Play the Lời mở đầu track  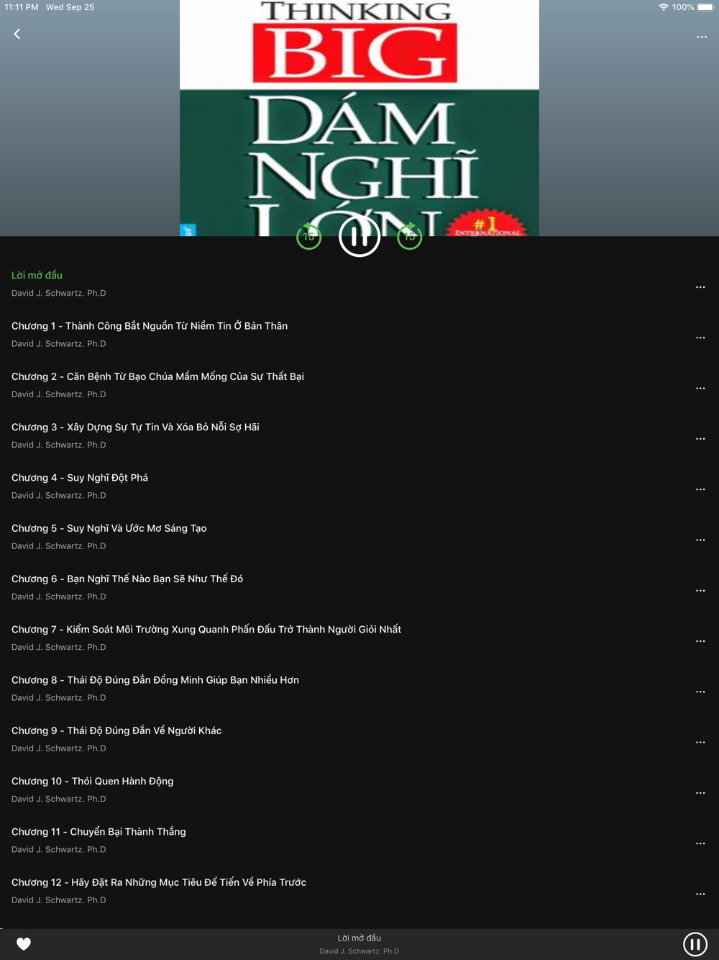pyautogui.click(x=37, y=275)
